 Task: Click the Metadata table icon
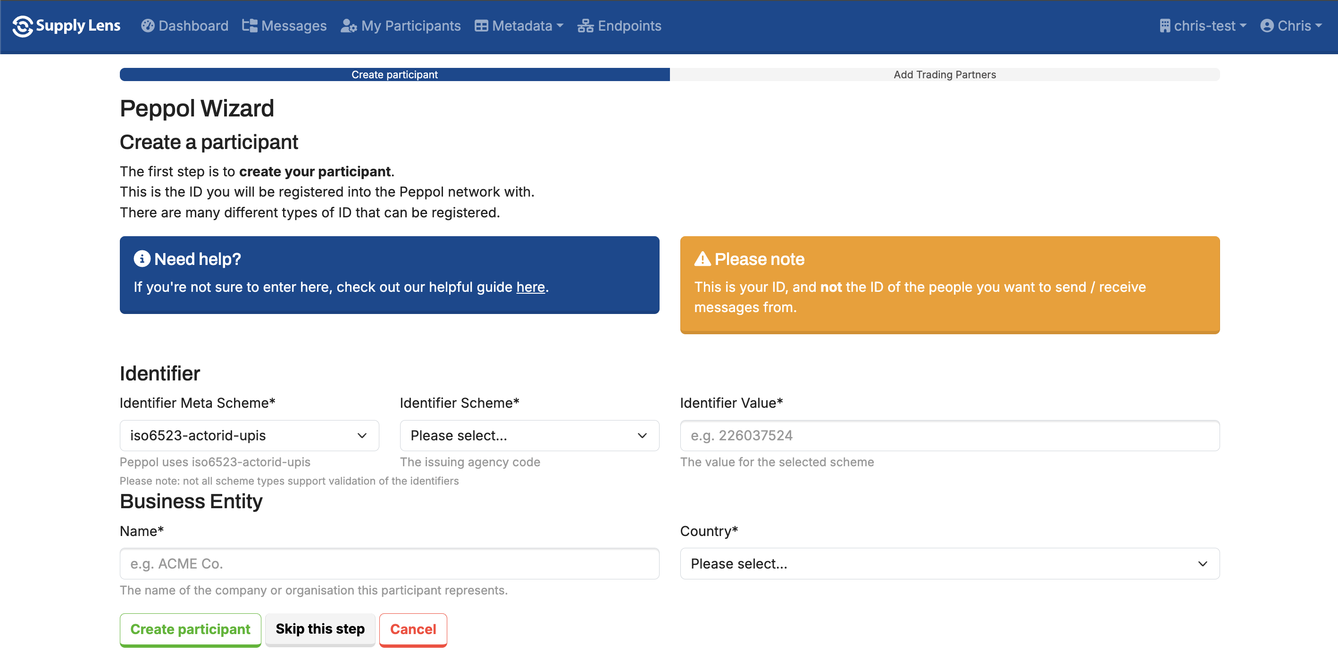point(481,26)
